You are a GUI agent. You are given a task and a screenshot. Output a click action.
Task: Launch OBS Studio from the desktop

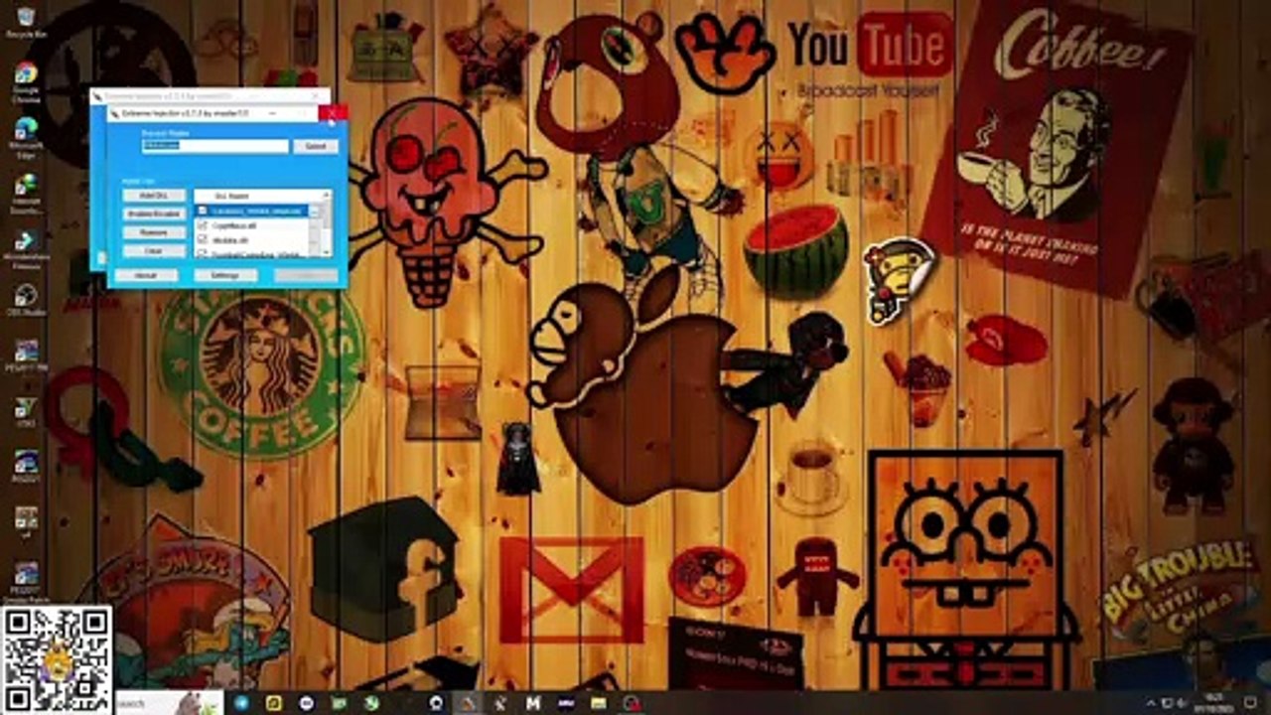(25, 301)
